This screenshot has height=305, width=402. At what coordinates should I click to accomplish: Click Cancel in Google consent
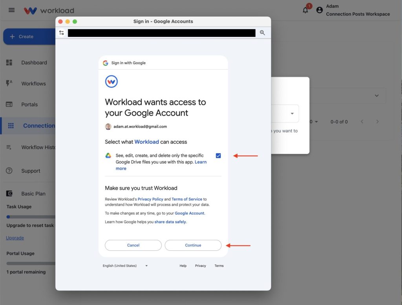(133, 245)
